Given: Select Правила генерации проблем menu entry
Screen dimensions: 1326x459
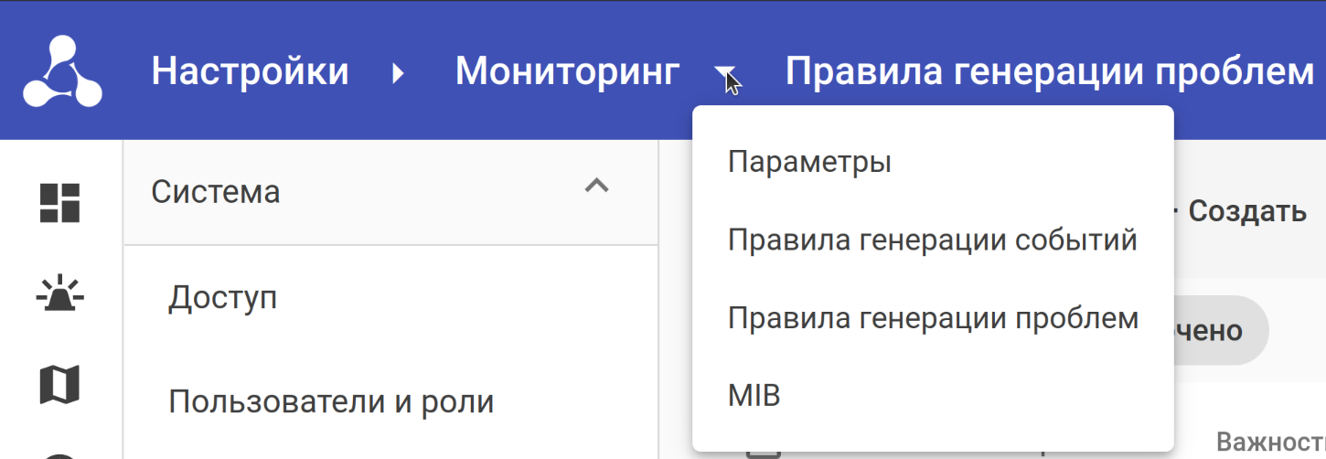Looking at the screenshot, I should tap(932, 318).
